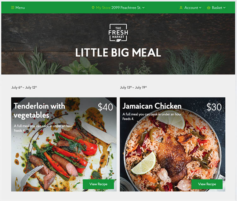
Task: Click the $30 price label
Action: [214, 107]
